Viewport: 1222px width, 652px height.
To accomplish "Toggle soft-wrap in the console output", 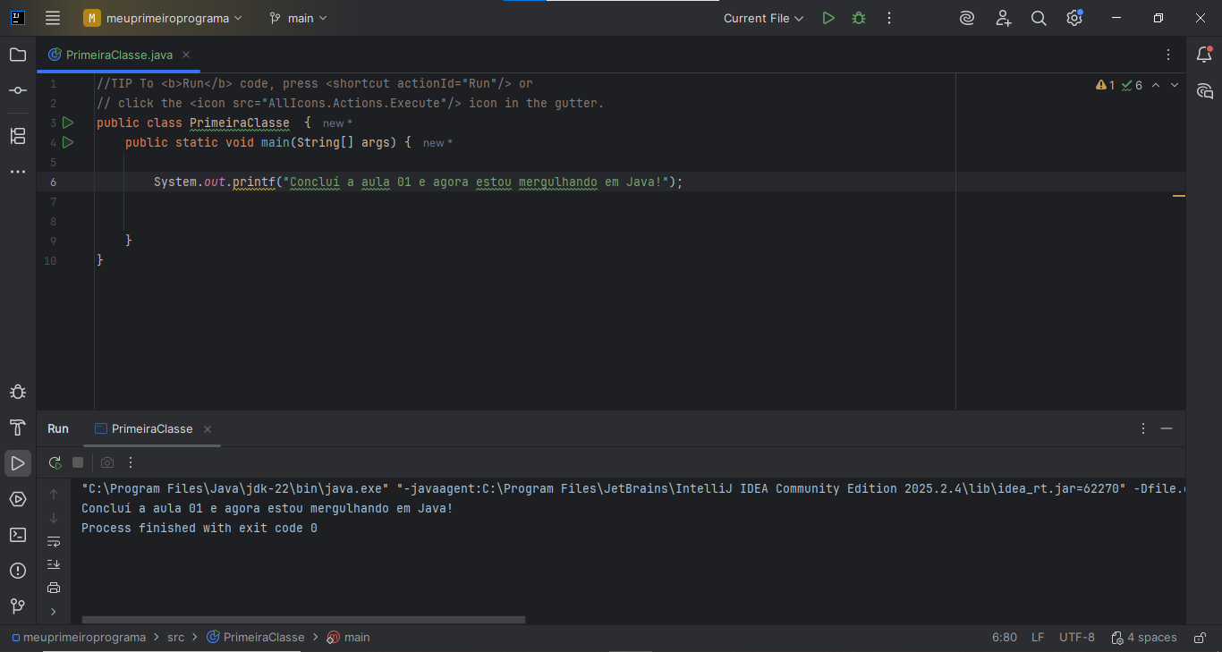I will [54, 542].
